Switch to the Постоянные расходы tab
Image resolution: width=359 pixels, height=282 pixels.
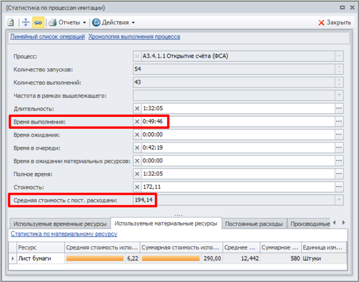click(x=254, y=224)
